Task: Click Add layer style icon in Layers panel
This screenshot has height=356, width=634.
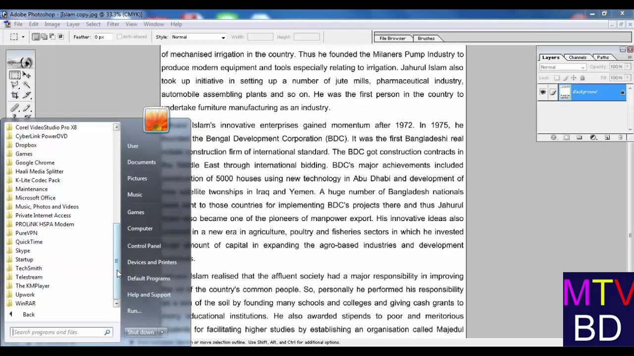Action: [x=554, y=137]
